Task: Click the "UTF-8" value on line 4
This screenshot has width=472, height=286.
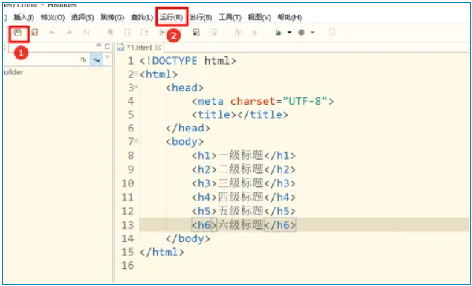Action: (305, 101)
